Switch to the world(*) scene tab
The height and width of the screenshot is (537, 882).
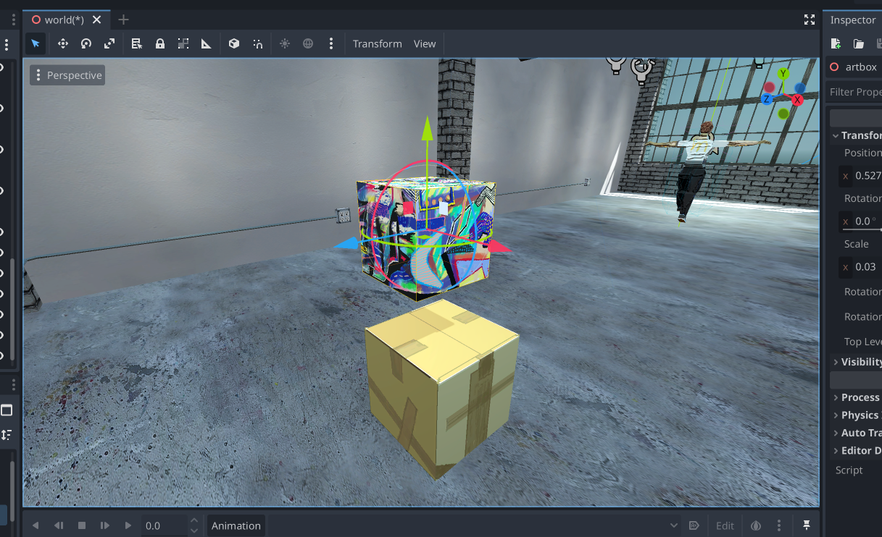(65, 20)
